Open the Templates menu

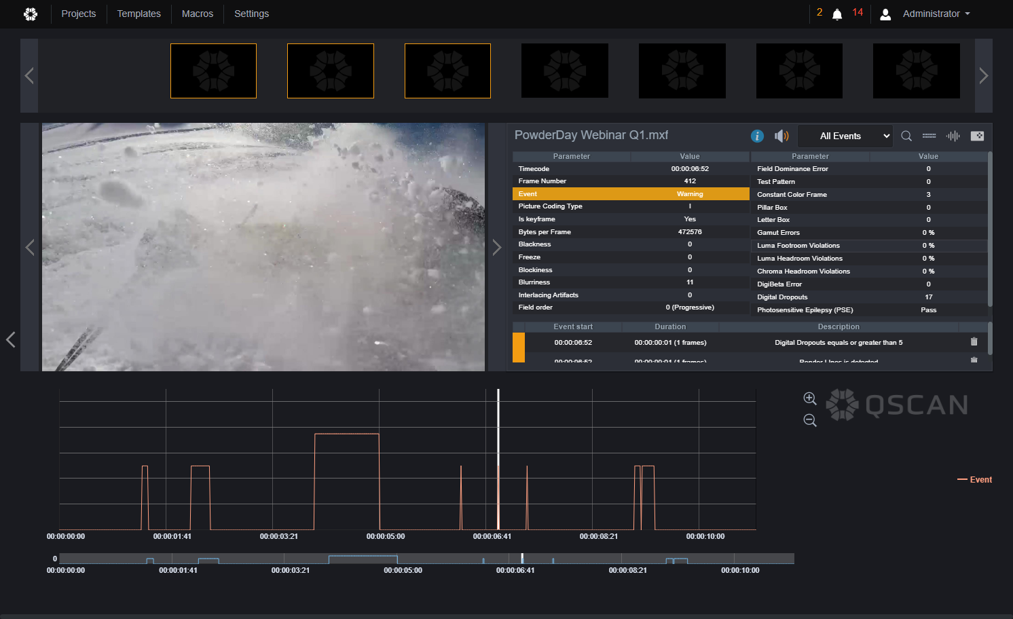[139, 14]
